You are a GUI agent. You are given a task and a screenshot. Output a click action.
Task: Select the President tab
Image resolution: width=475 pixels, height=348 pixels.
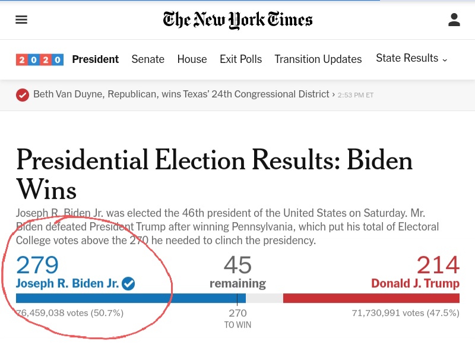[x=96, y=59]
